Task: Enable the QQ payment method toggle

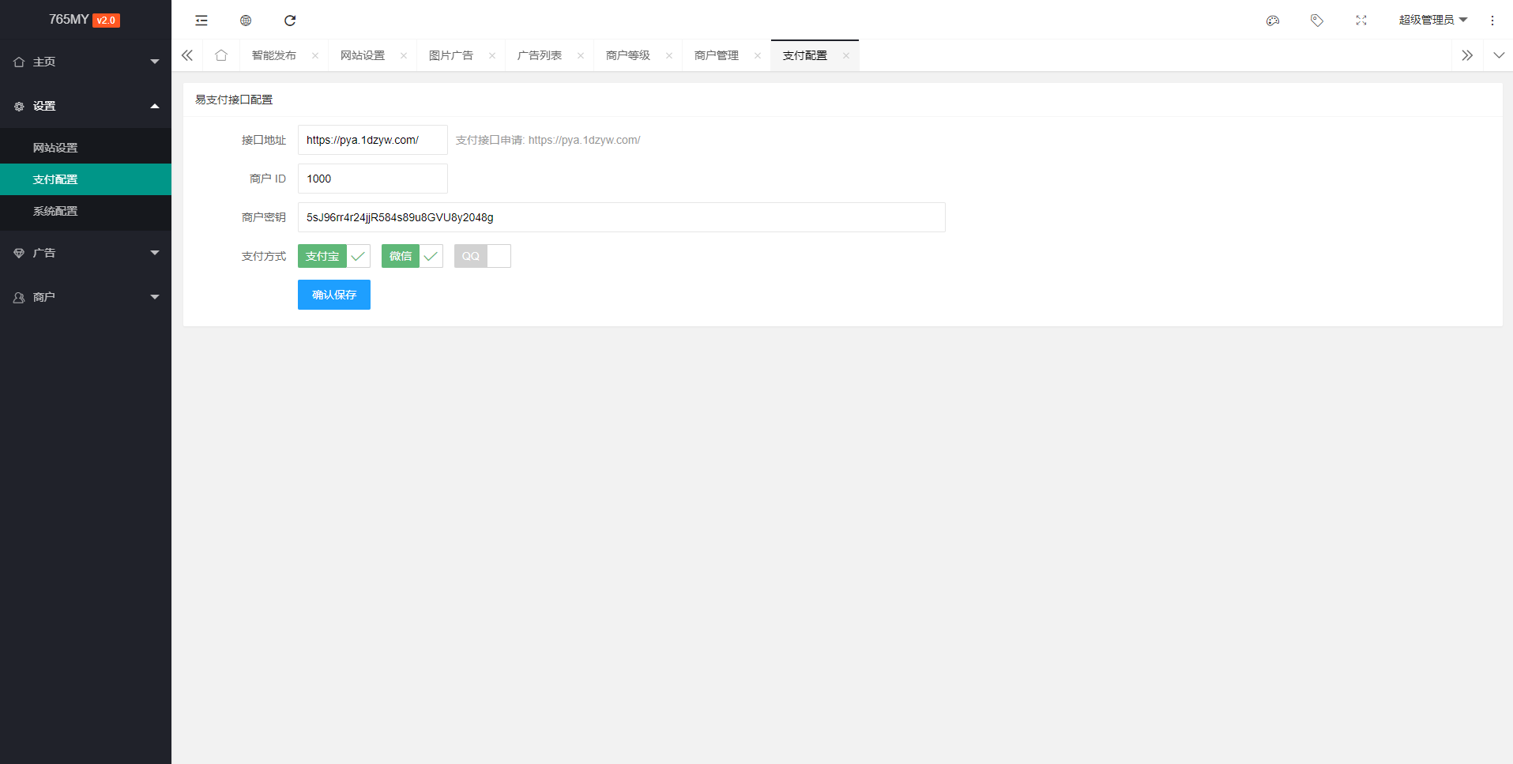Action: click(499, 256)
